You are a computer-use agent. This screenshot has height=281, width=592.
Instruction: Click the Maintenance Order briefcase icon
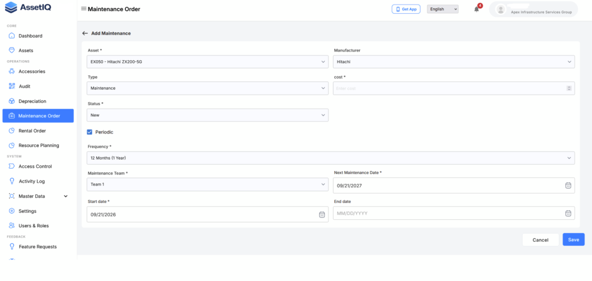[12, 116]
